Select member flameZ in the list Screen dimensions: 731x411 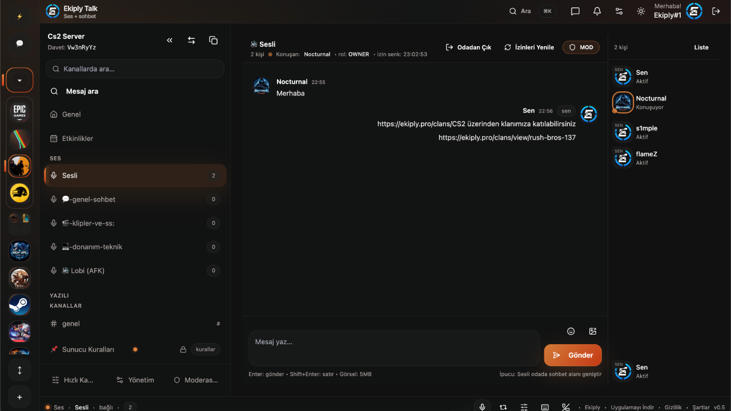coord(662,158)
